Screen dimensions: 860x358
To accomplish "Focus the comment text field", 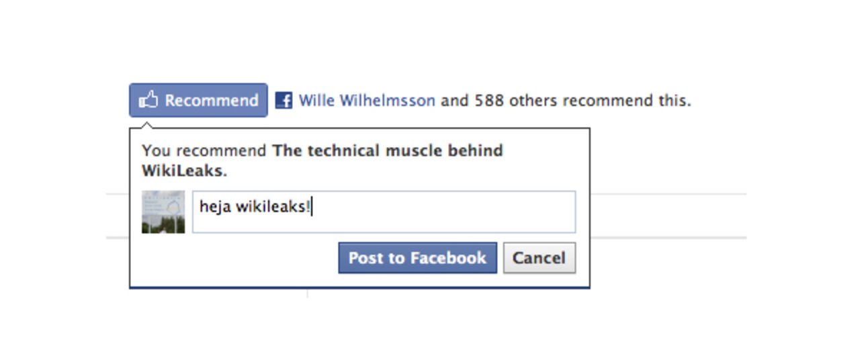I will coord(384,212).
